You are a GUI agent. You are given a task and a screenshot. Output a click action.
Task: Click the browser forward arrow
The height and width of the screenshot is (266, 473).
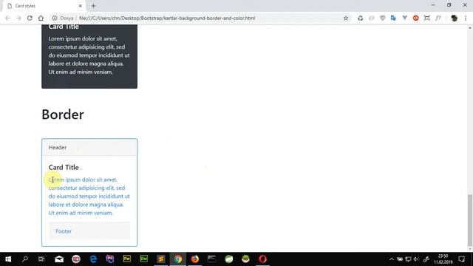18,18
